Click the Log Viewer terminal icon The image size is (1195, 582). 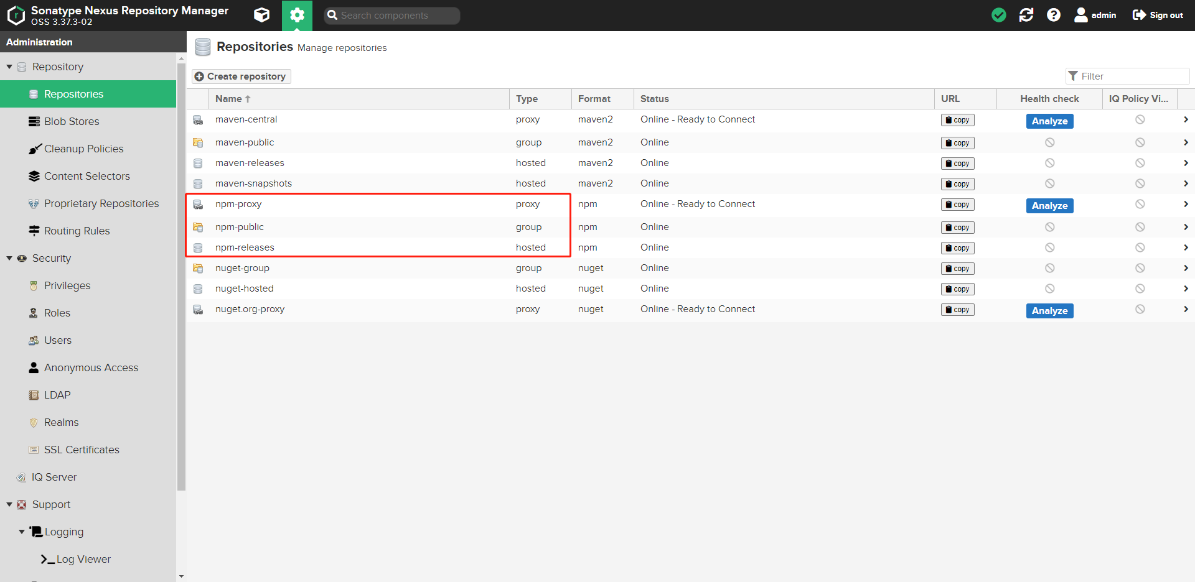[x=47, y=560]
